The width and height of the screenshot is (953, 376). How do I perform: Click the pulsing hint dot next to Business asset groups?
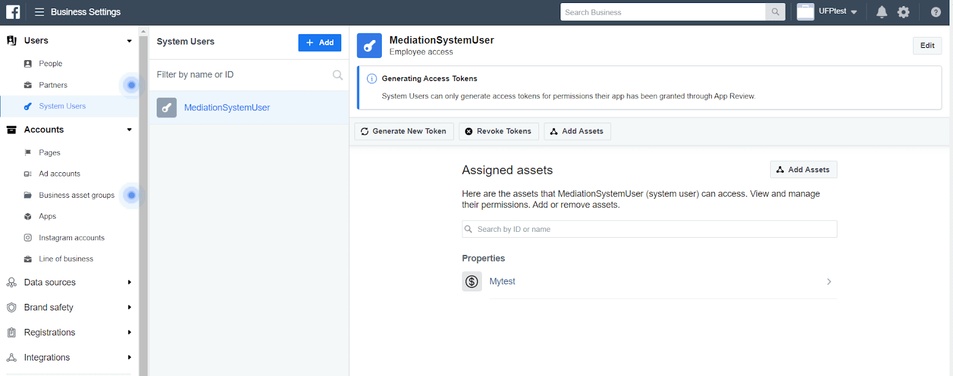132,195
